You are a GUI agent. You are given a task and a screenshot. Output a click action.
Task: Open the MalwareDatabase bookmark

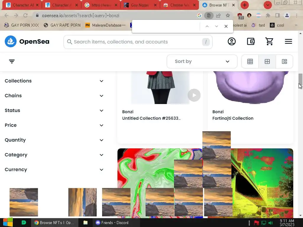(106, 25)
